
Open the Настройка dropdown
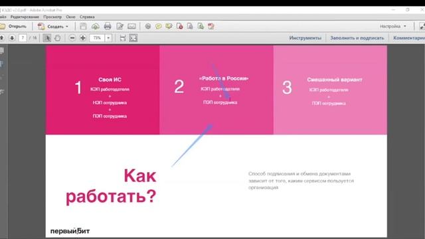pos(392,27)
